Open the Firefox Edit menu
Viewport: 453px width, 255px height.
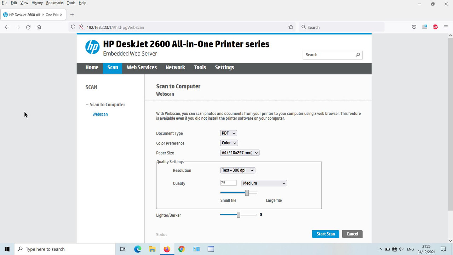pos(14,3)
